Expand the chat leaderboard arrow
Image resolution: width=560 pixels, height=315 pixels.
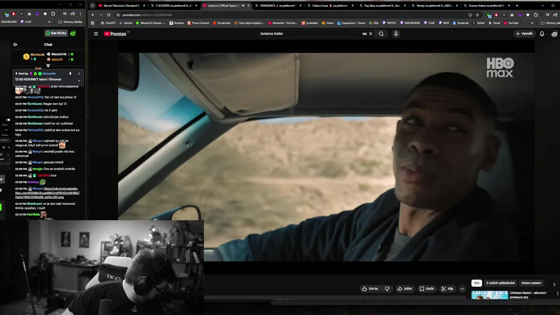(48, 66)
